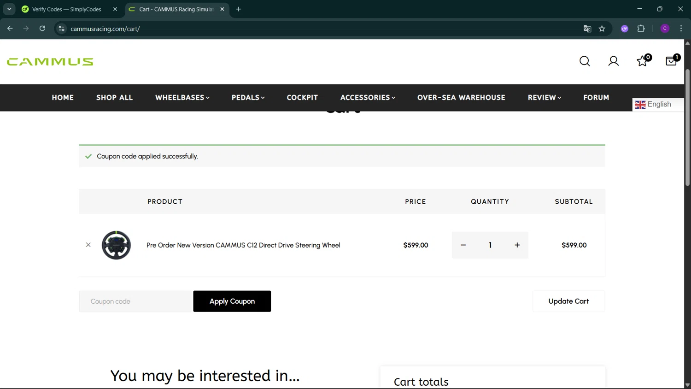
Task: Open the Chrome three-dot menu
Action: coord(681,29)
